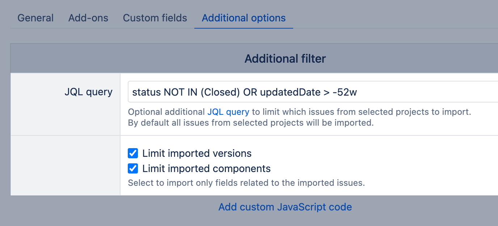Go to the Custom fields tab
Image resolution: width=498 pixels, height=226 pixels.
click(155, 18)
